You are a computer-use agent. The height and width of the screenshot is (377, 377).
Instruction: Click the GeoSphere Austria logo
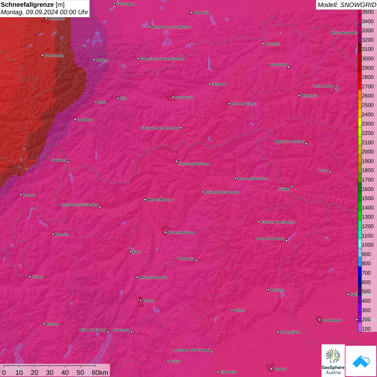333,361
